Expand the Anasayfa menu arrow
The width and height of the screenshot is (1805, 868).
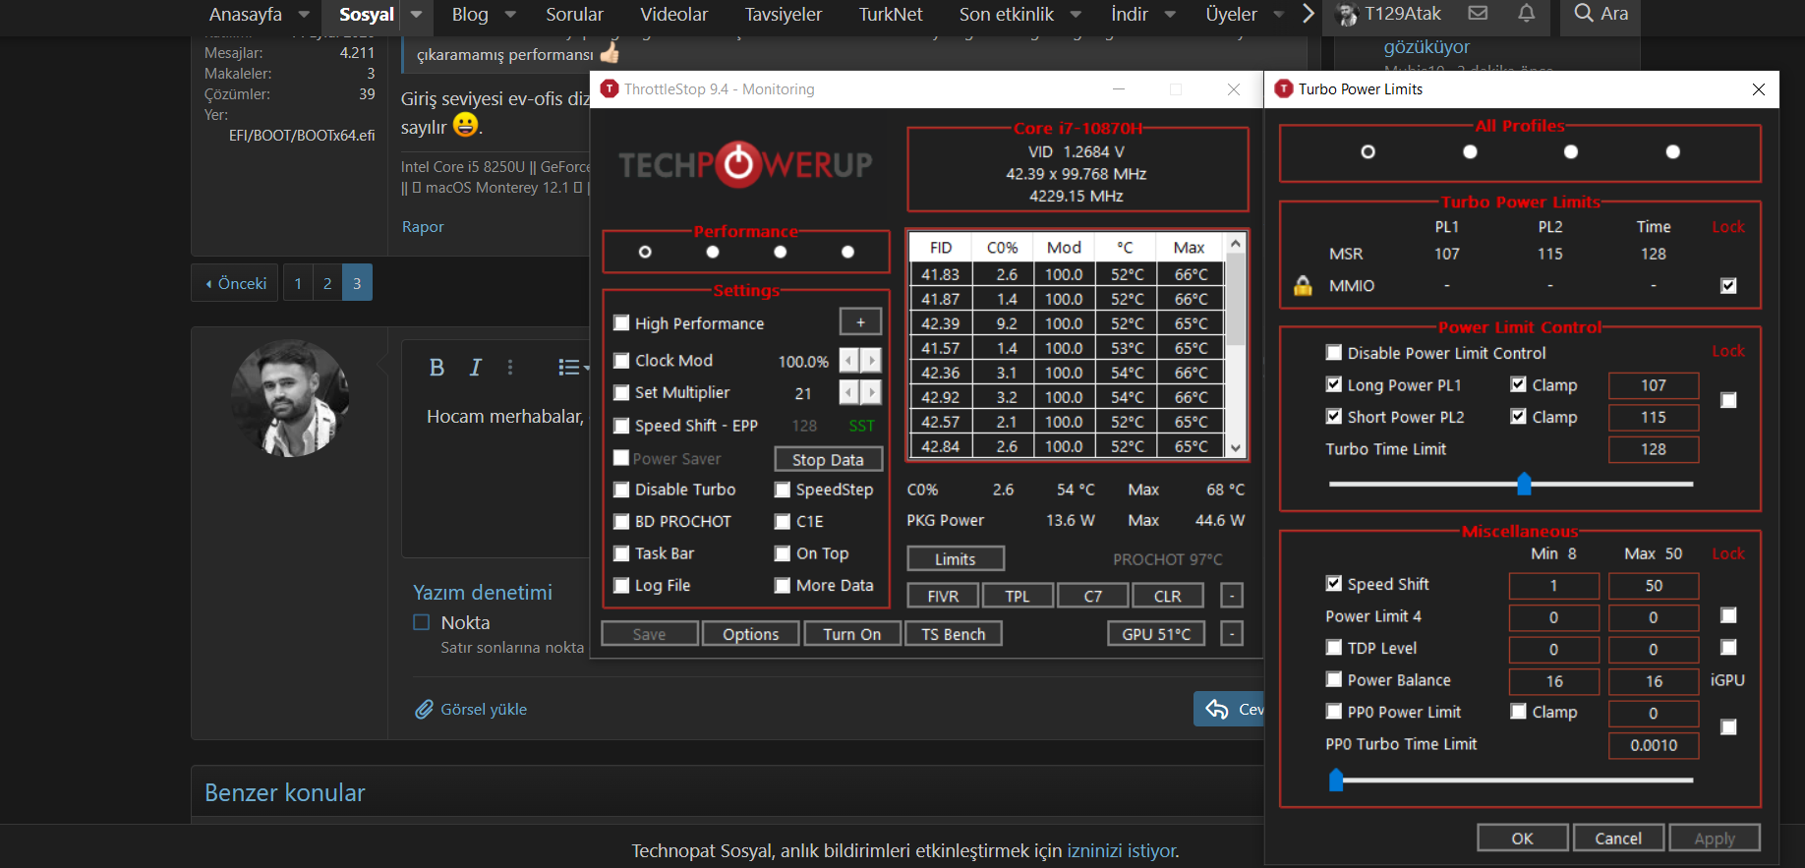click(x=304, y=15)
